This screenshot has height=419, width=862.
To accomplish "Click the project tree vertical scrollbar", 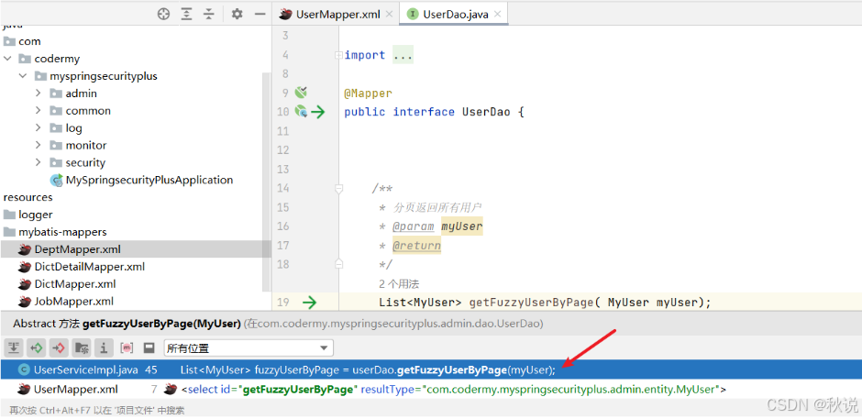I will 267,182.
